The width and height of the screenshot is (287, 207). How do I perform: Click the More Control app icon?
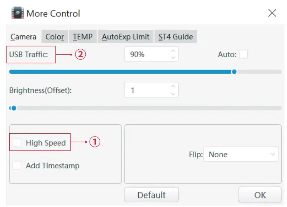click(17, 14)
